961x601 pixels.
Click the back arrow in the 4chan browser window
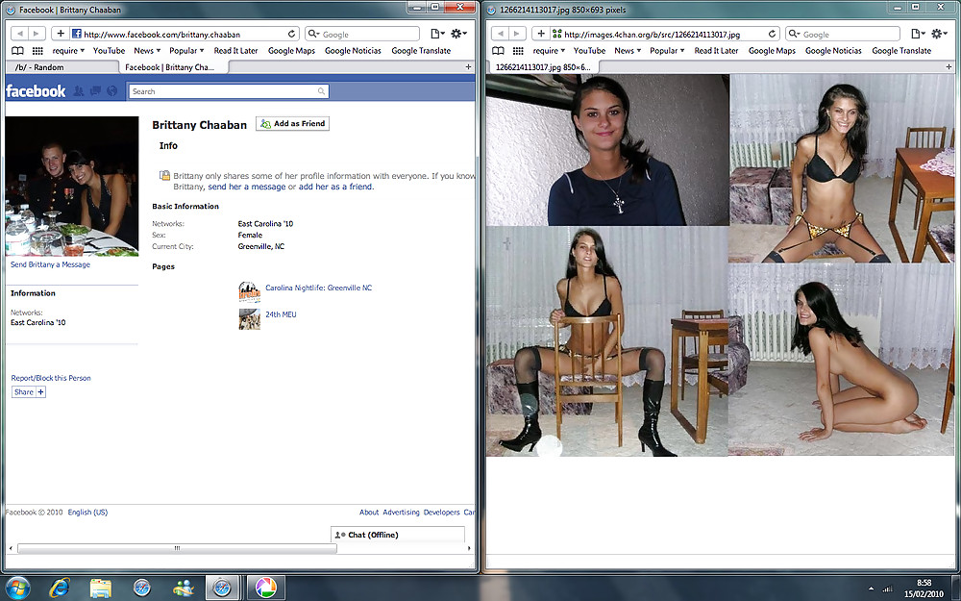(499, 32)
